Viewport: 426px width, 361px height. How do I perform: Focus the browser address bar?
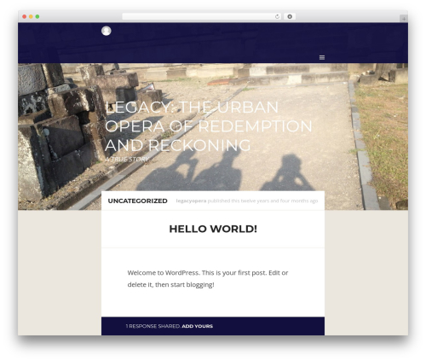point(202,17)
